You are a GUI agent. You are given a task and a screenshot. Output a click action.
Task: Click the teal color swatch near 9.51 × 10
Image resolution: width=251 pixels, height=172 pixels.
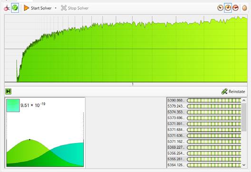point(13,105)
